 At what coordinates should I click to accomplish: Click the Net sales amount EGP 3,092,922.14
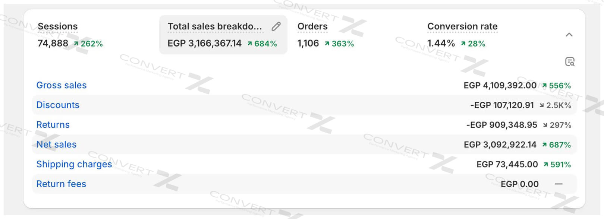[x=500, y=145]
